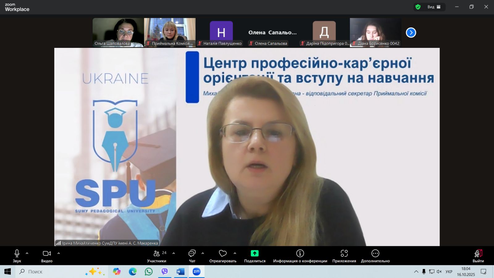The image size is (494, 278).
Task: Click the green encryption shield icon
Action: point(418,7)
